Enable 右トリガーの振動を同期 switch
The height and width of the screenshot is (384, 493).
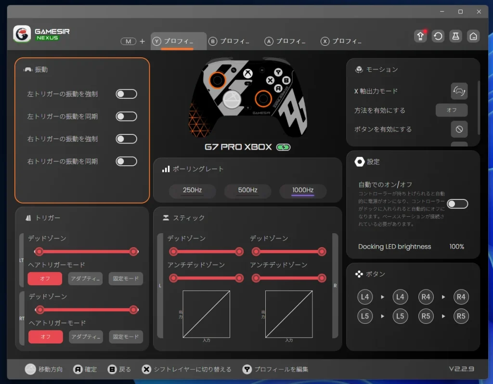pos(126,161)
